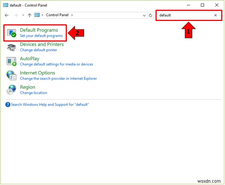Go back with the back arrow
Viewport: 225px width, 185px height.
click(x=7, y=15)
